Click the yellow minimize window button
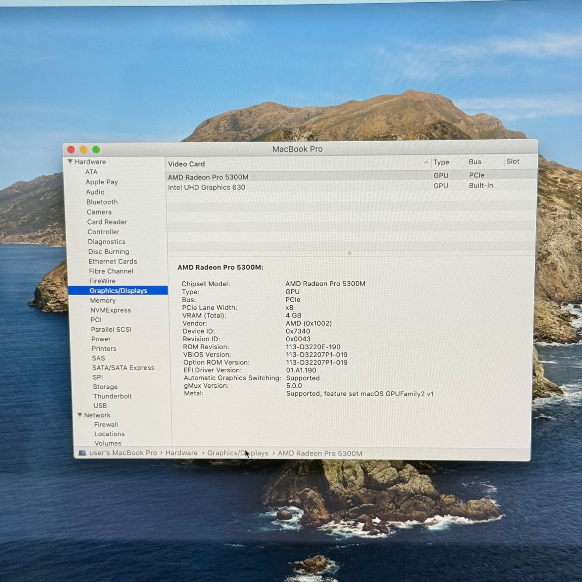582x582 pixels. 84,150
